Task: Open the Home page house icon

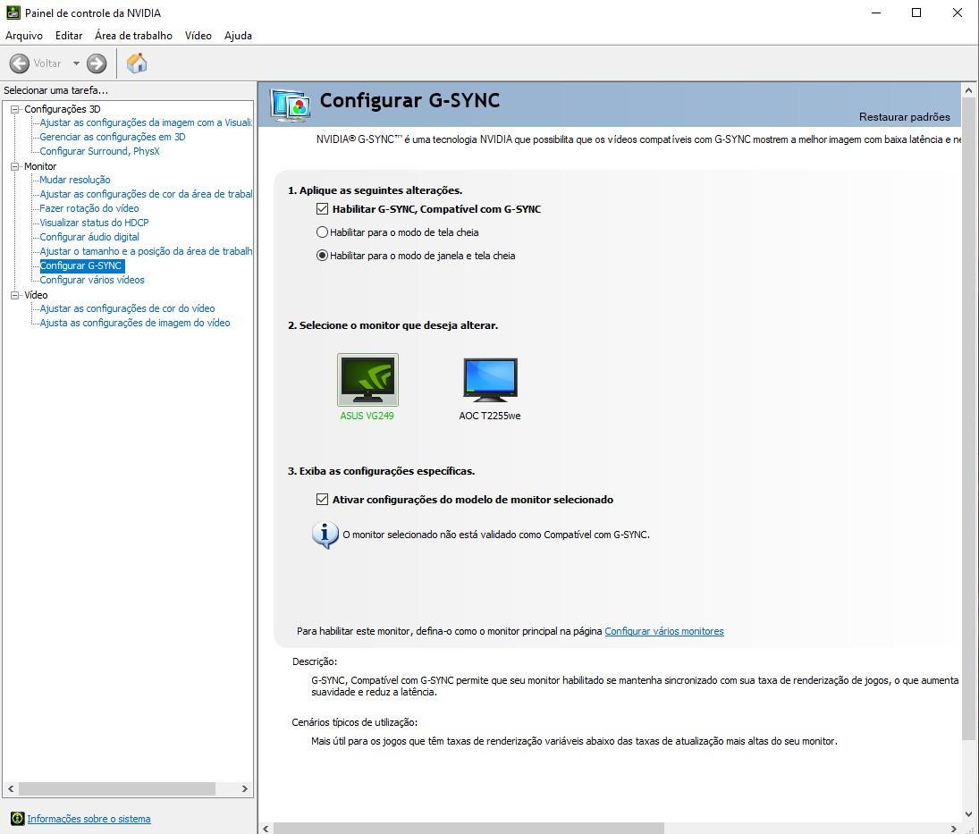Action: coord(137,63)
